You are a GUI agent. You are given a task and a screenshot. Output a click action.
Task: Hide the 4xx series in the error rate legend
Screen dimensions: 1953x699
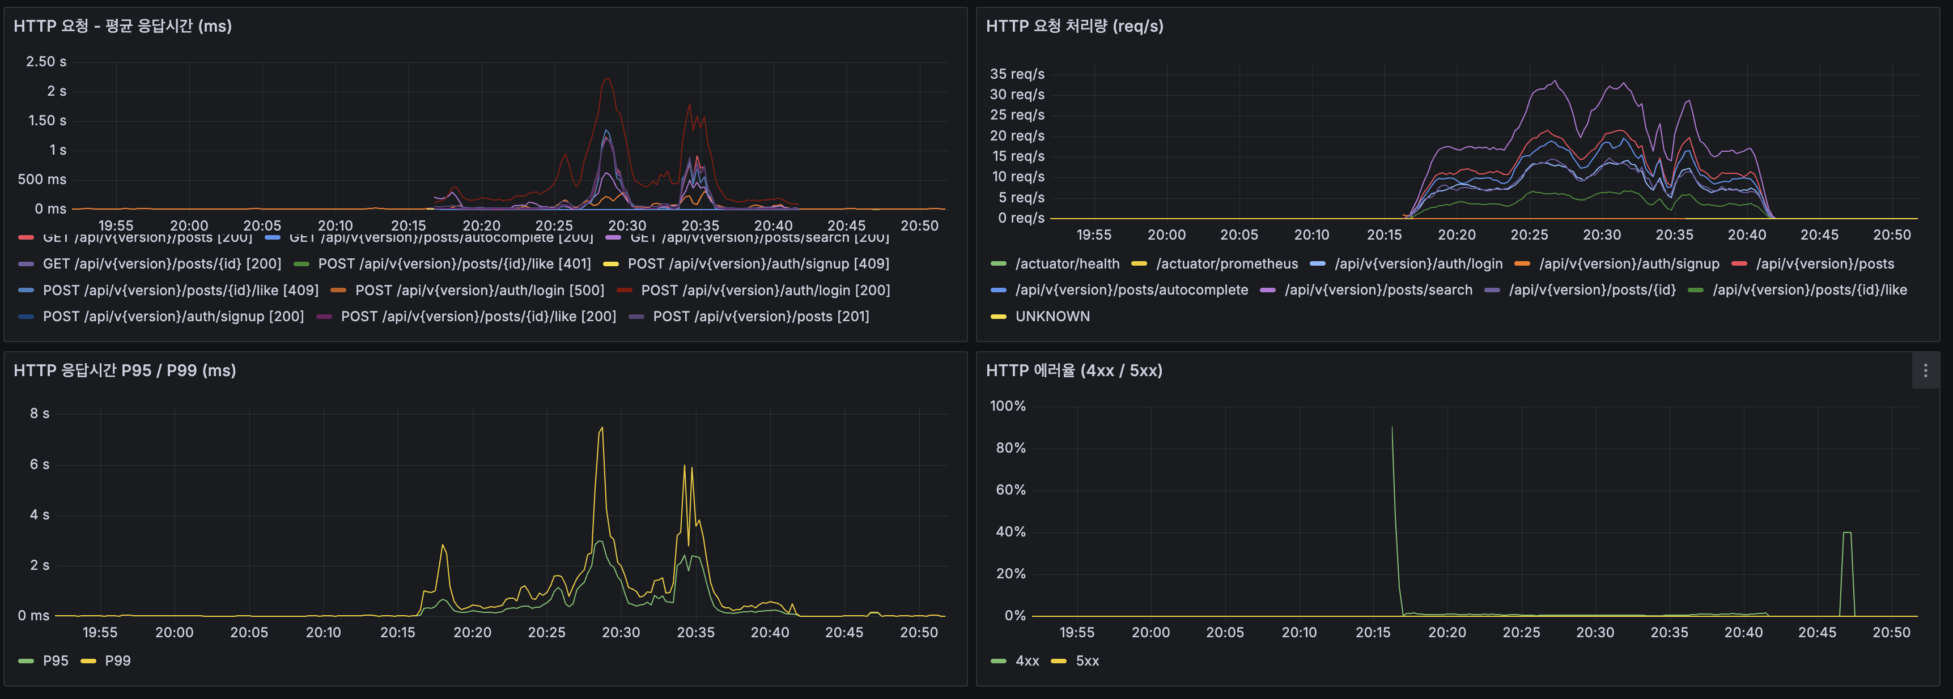pyautogui.click(x=1028, y=660)
